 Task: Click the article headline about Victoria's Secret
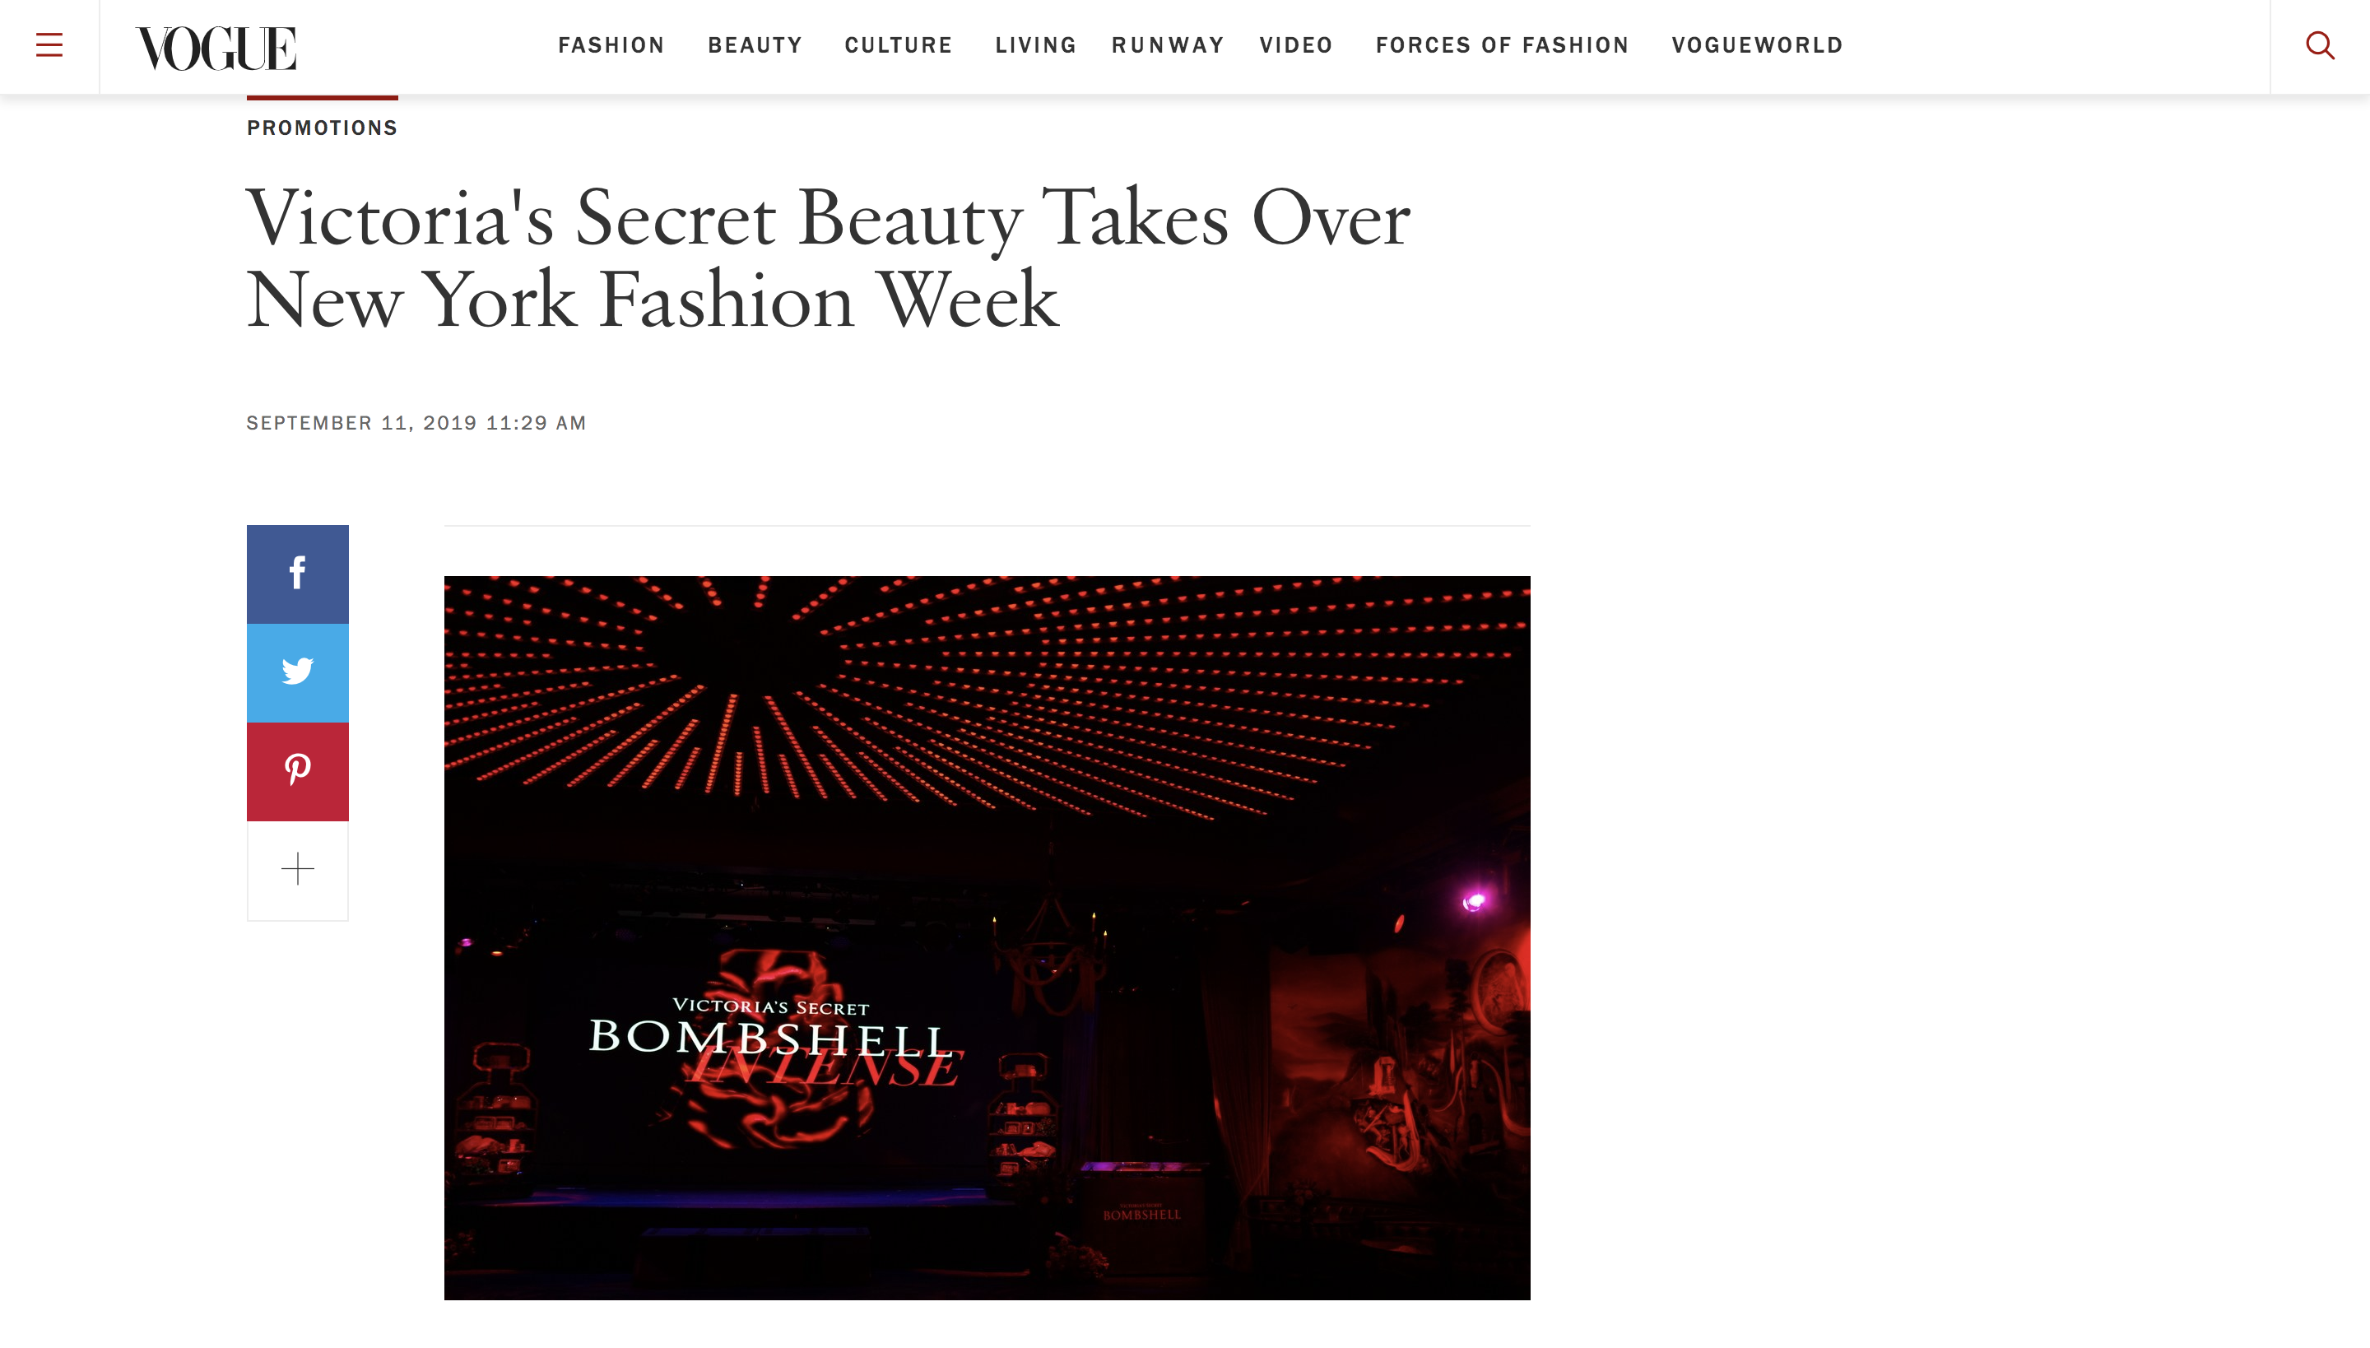coord(828,258)
